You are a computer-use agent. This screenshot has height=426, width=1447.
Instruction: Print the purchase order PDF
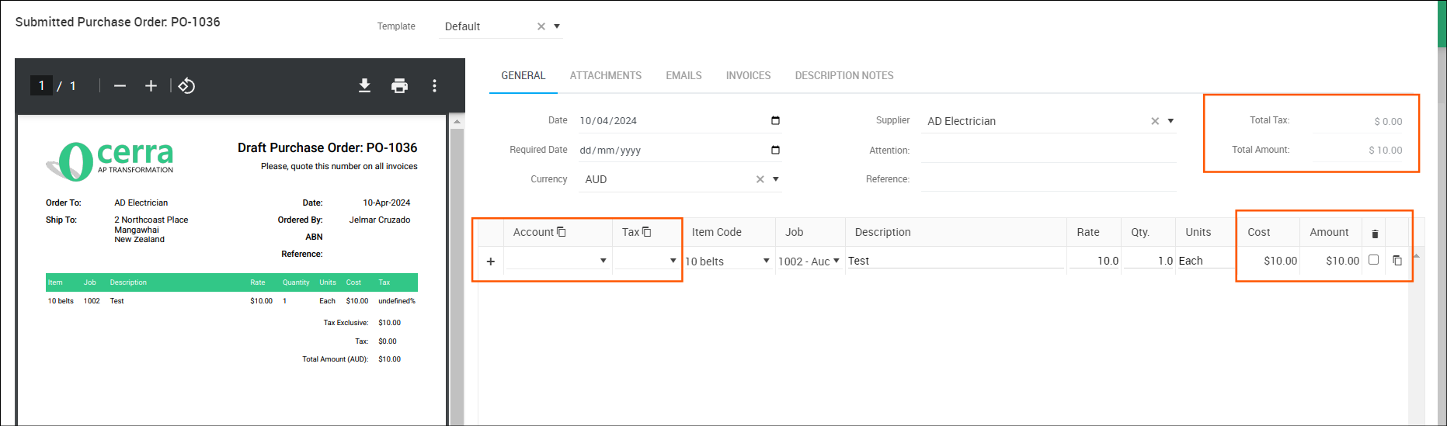pos(399,86)
